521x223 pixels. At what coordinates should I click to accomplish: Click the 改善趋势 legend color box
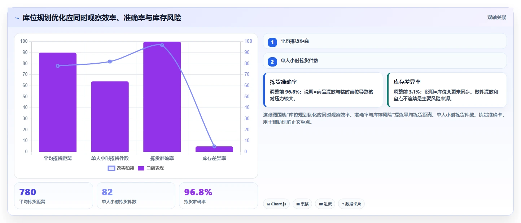coord(111,168)
